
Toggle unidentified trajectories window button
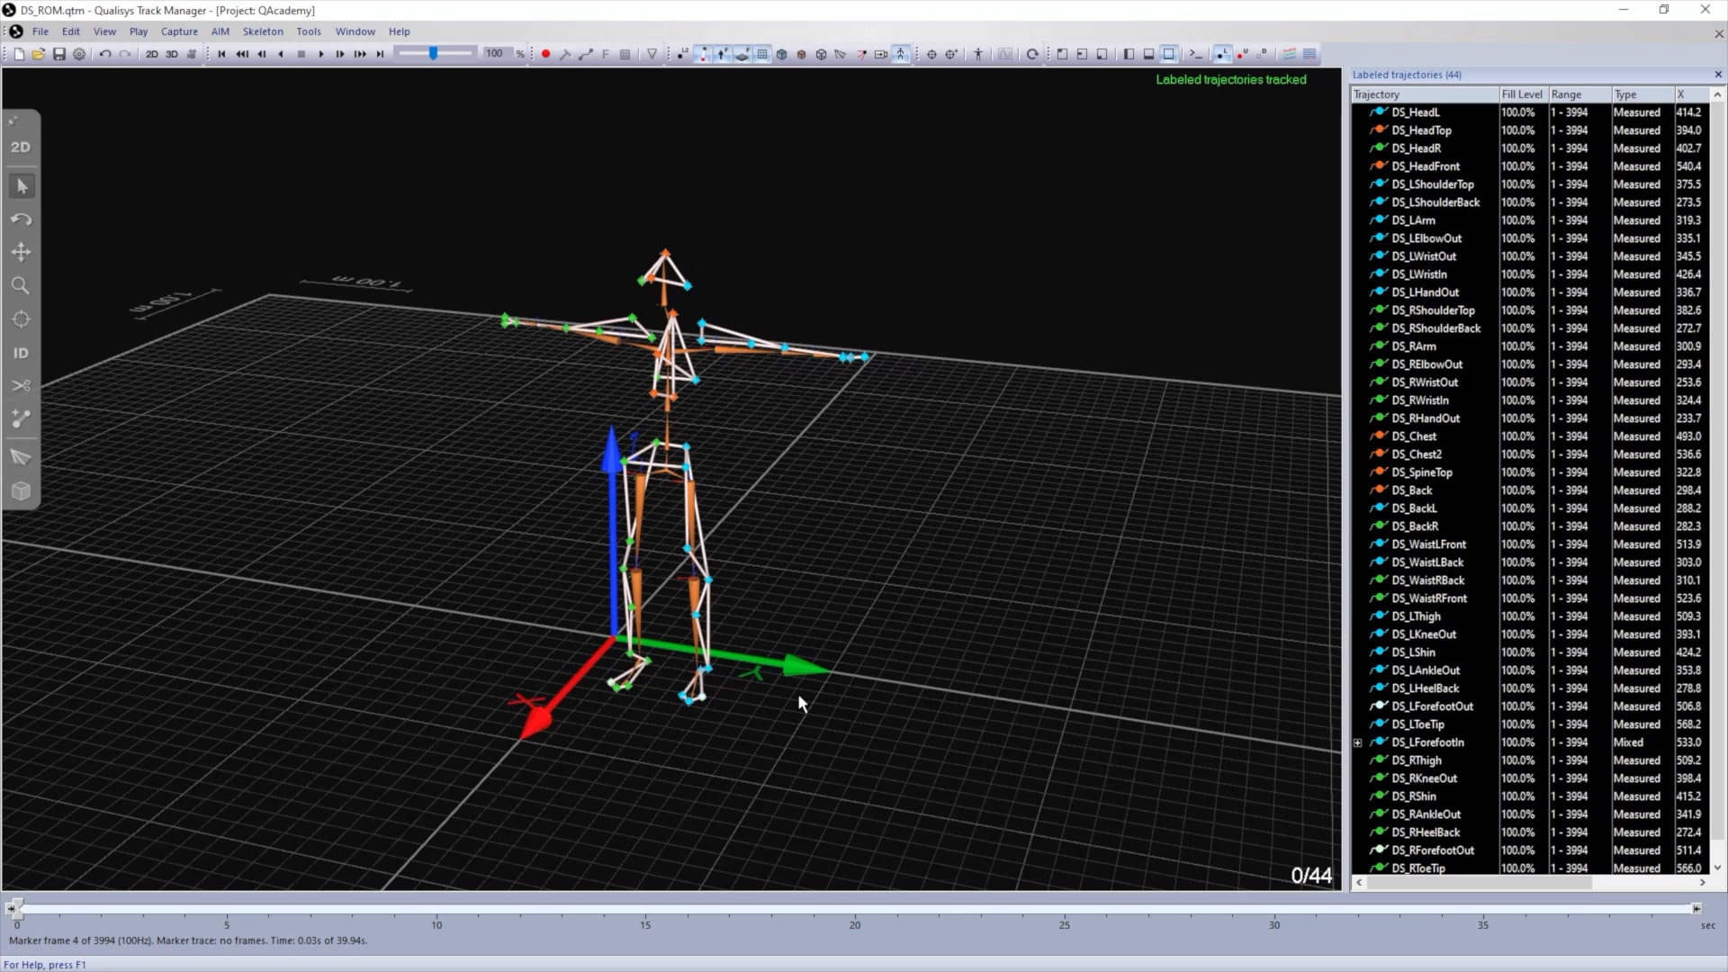(1242, 54)
